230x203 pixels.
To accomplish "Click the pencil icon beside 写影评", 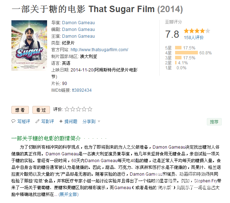I will [37, 121].
